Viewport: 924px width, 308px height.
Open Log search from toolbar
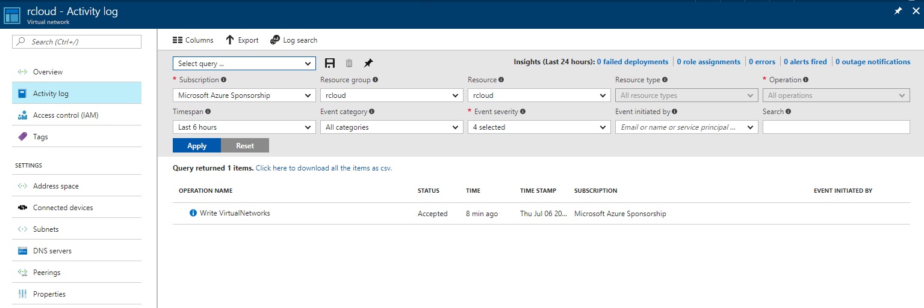click(294, 40)
